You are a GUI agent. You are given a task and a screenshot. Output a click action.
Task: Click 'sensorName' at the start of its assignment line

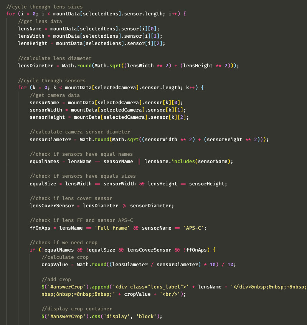pyautogui.click(x=44, y=103)
